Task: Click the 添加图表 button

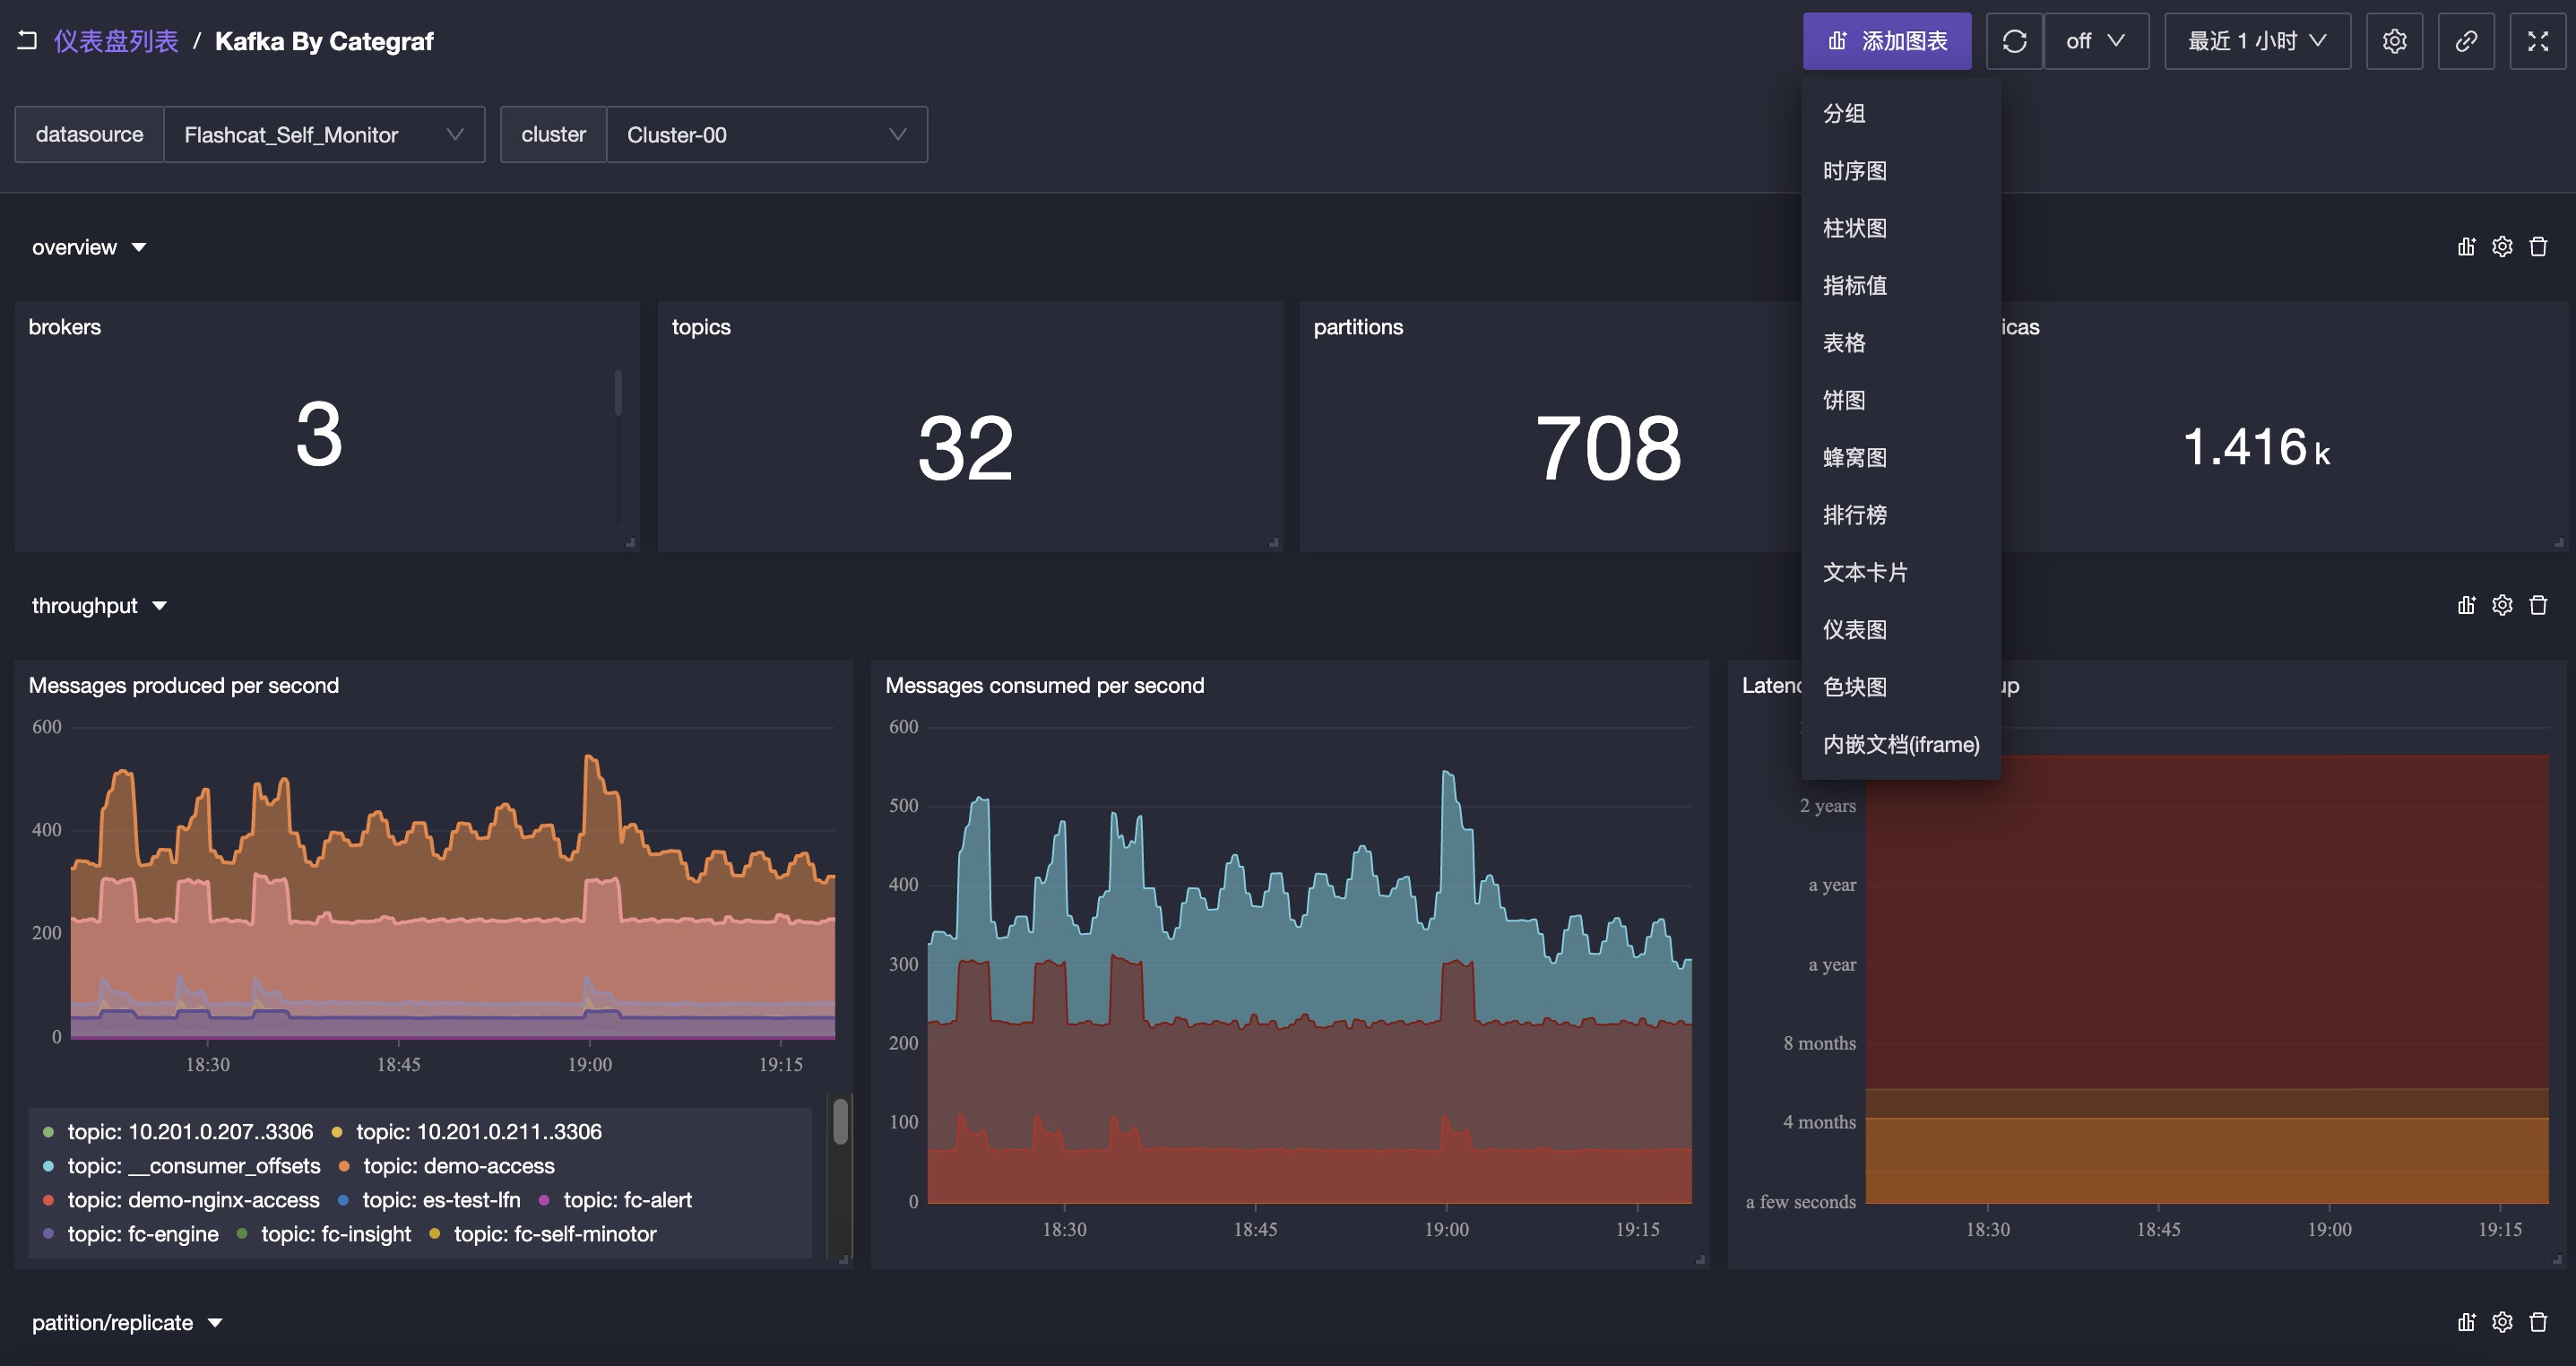Action: [x=1886, y=41]
